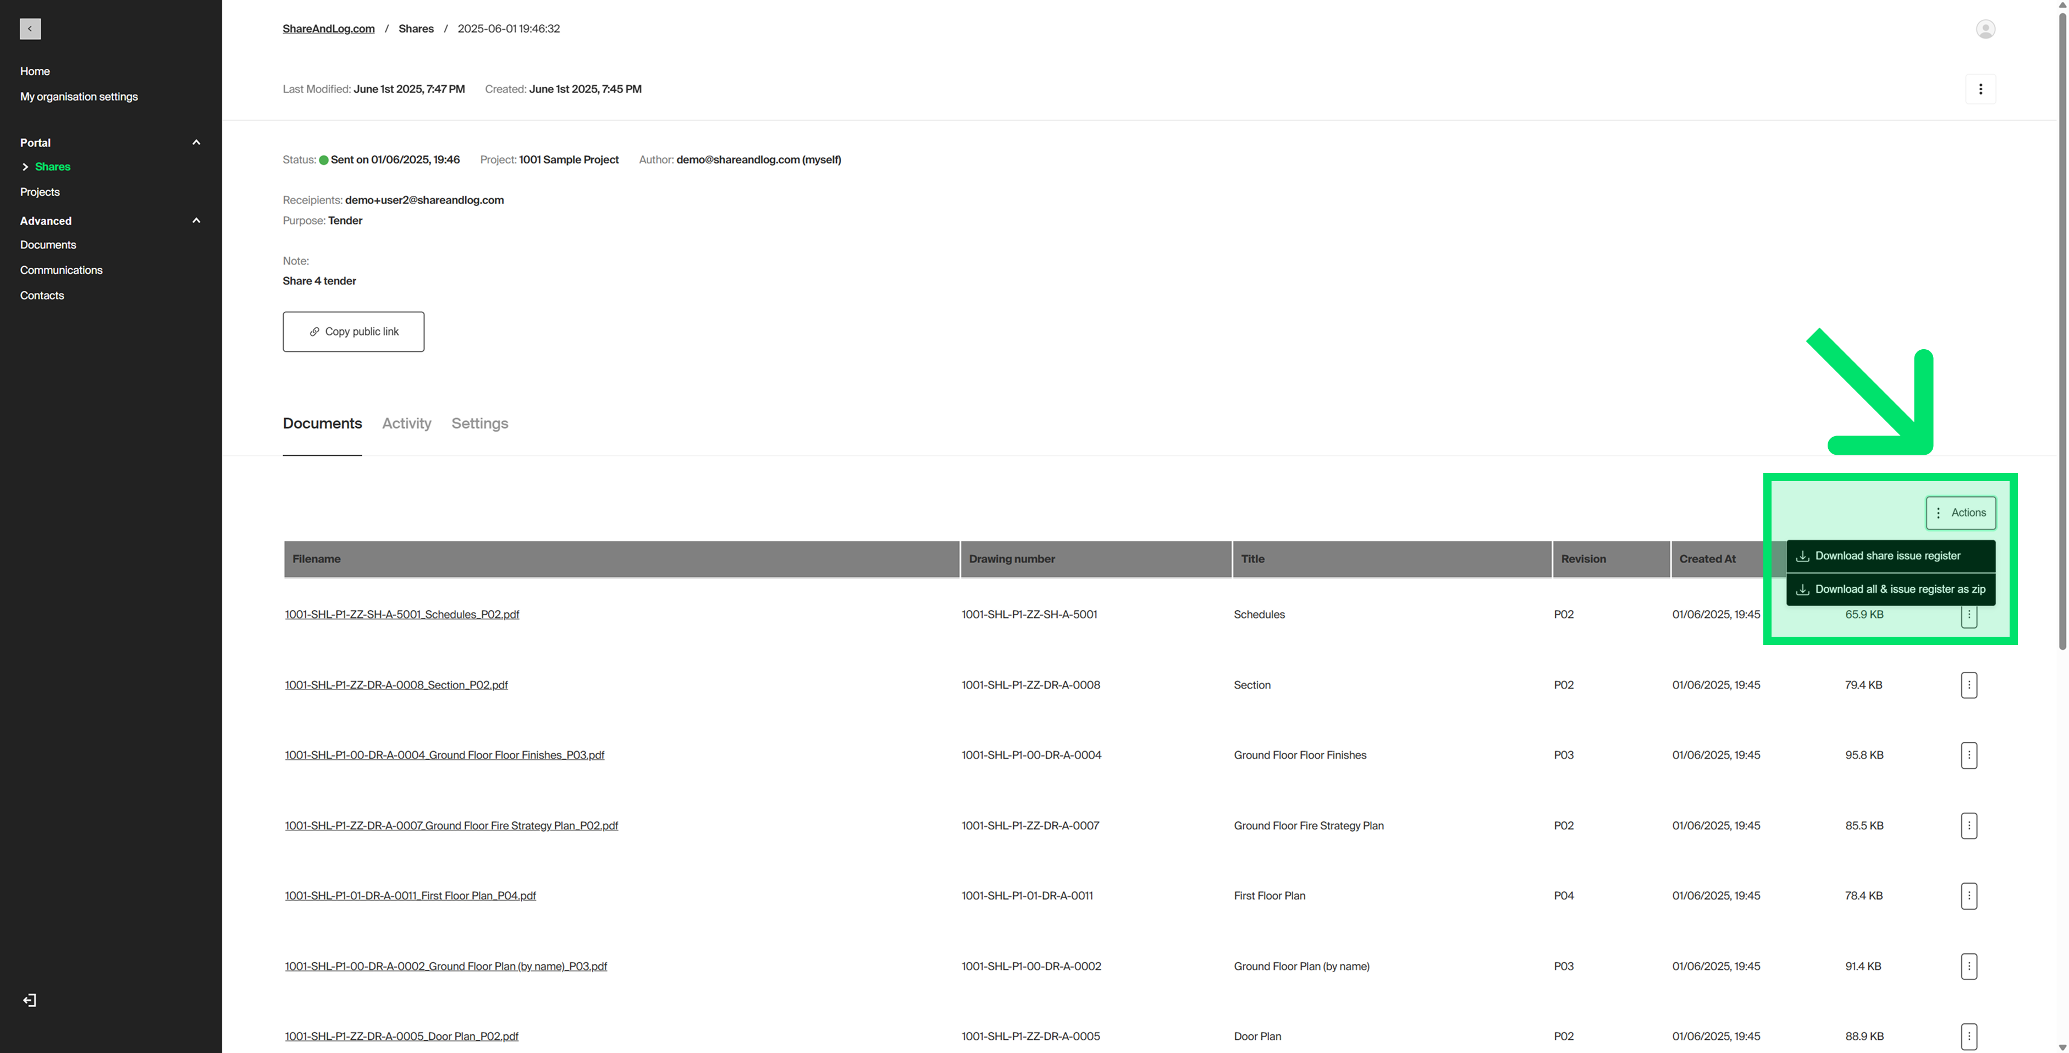
Task: Click the Copy public link button
Action: pos(354,332)
